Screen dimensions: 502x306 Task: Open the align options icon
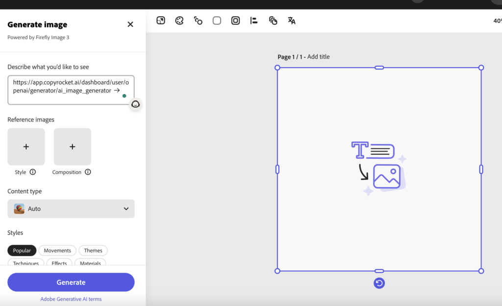tap(254, 21)
